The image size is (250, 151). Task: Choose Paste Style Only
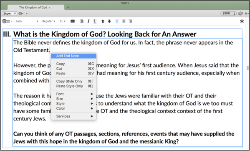(73, 86)
